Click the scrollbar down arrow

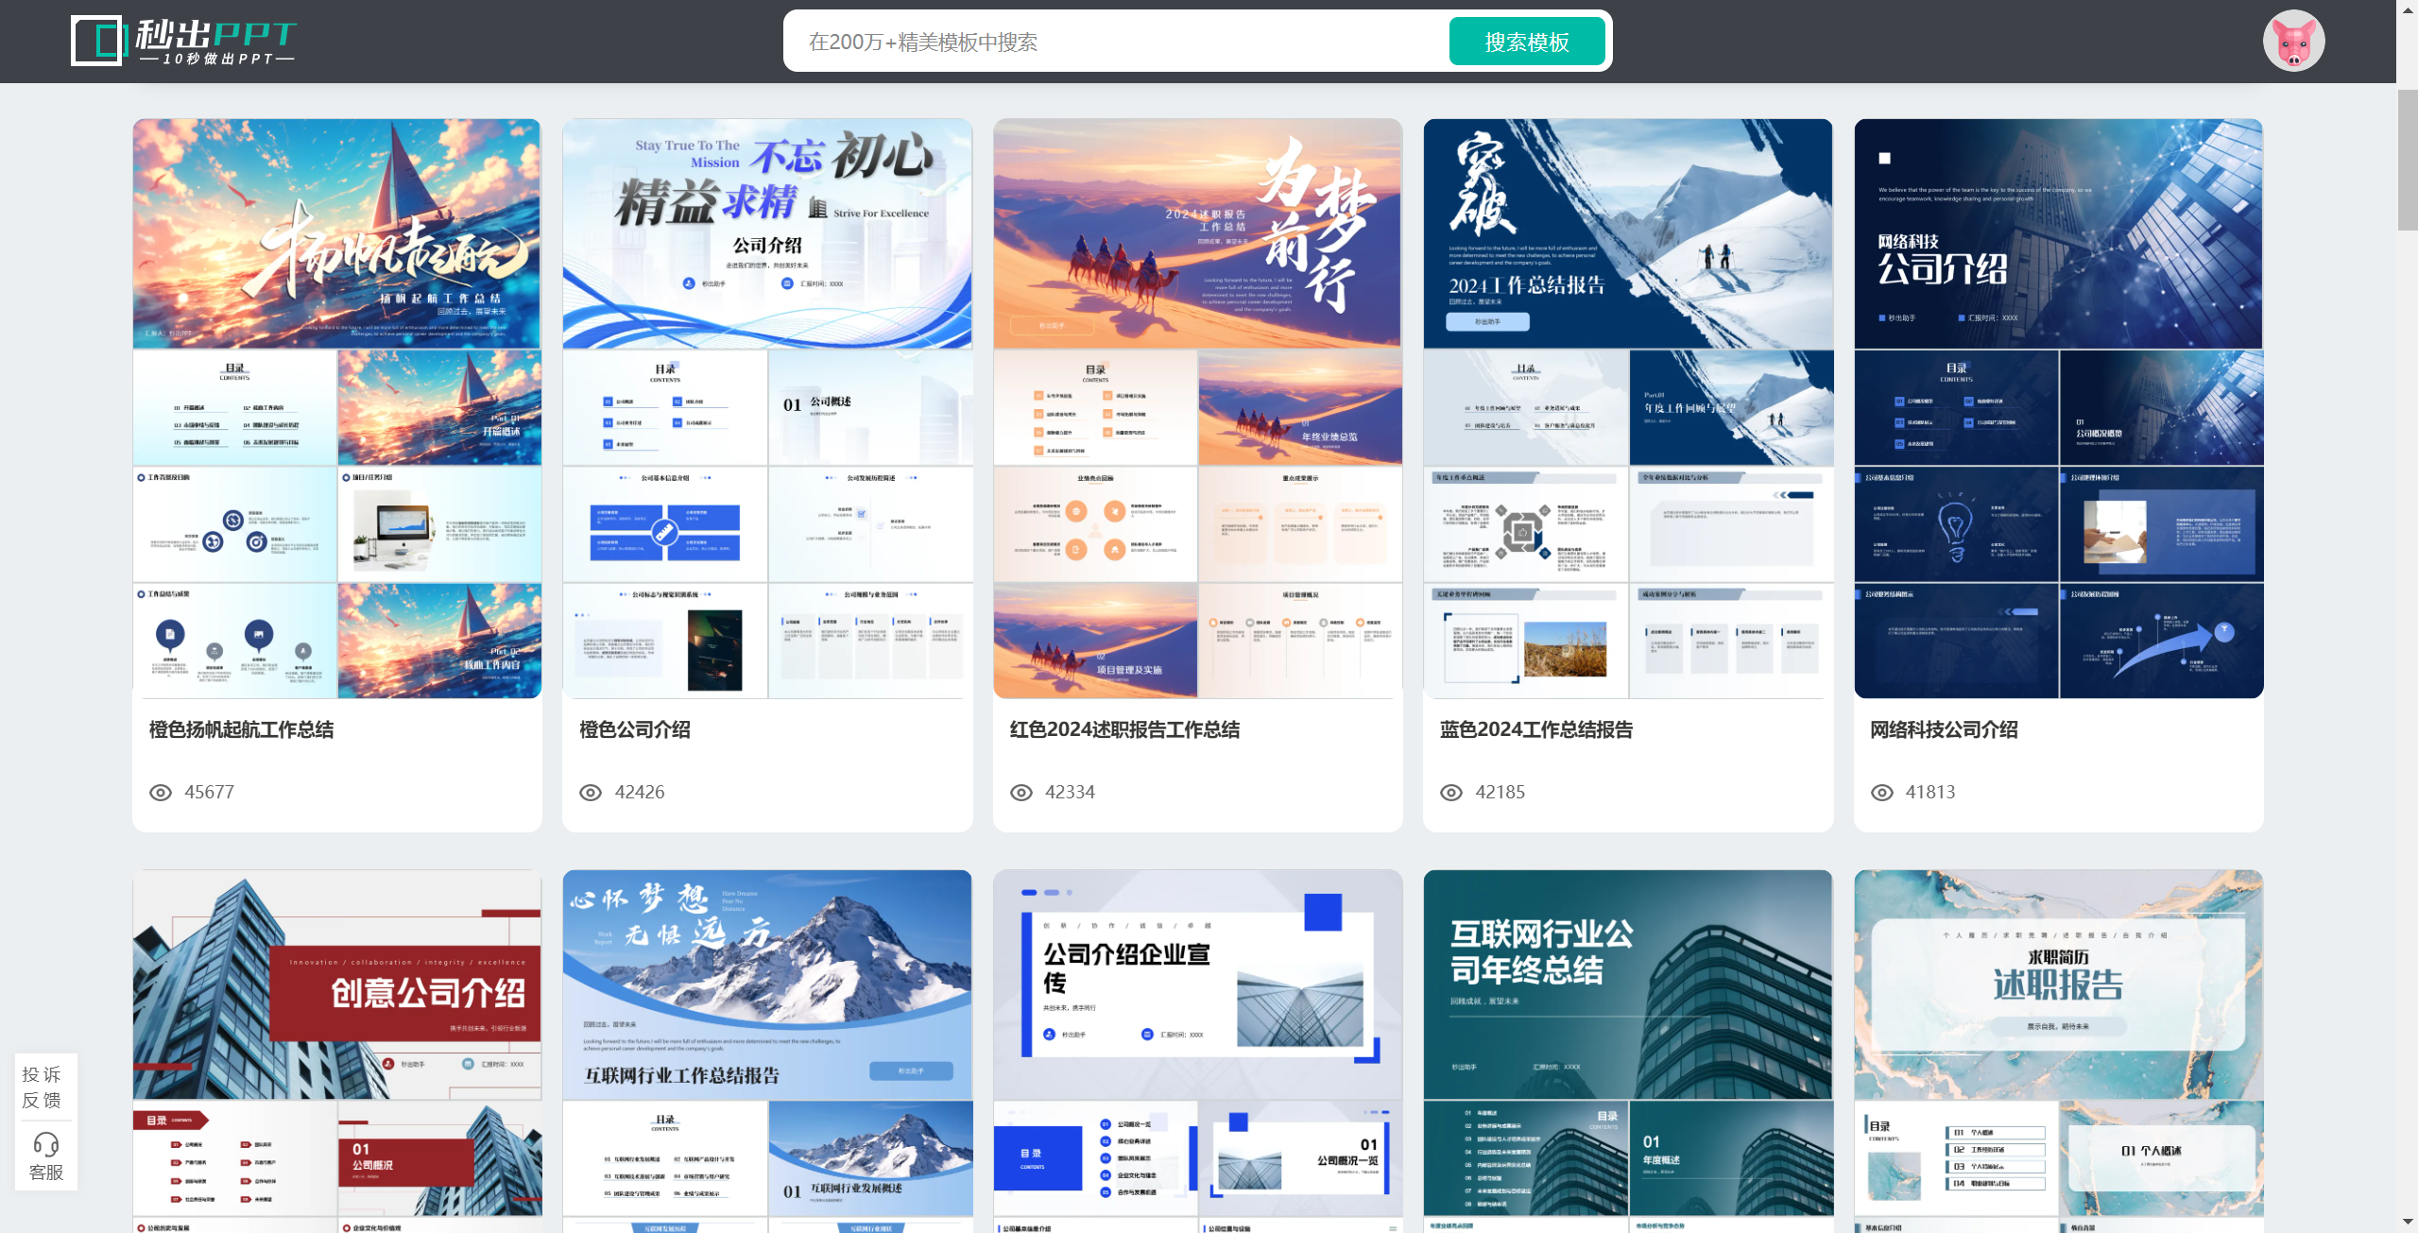(2407, 1222)
